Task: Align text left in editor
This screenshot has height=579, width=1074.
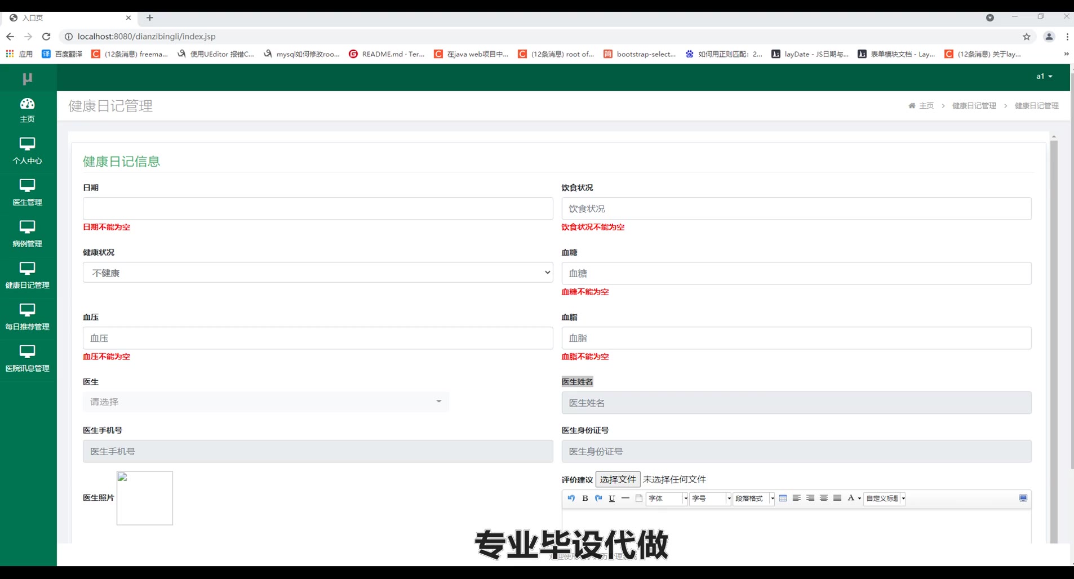Action: click(x=797, y=498)
